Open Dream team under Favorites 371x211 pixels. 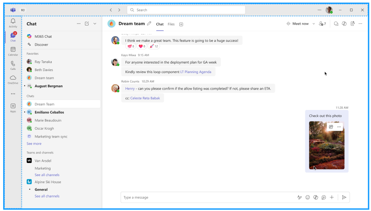point(61,78)
